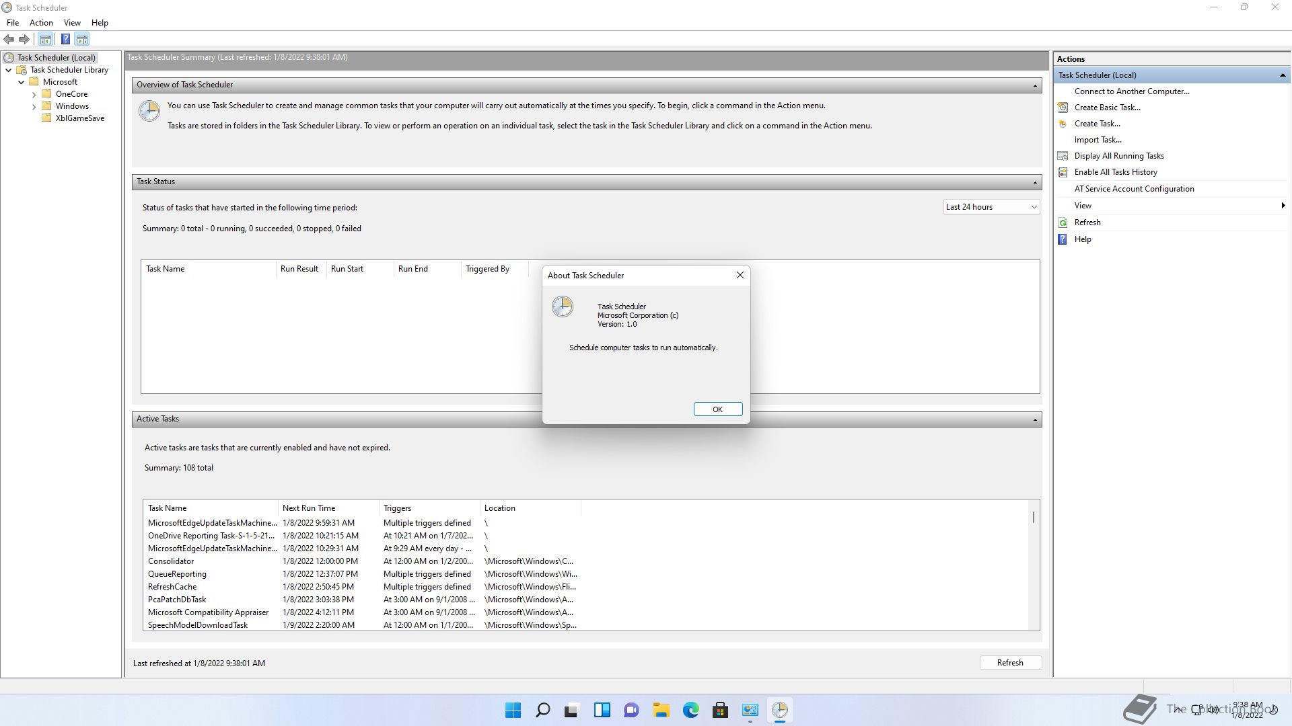Viewport: 1292px width, 726px height.
Task: Click Create Basic Task in Actions pane
Action: click(x=1107, y=108)
